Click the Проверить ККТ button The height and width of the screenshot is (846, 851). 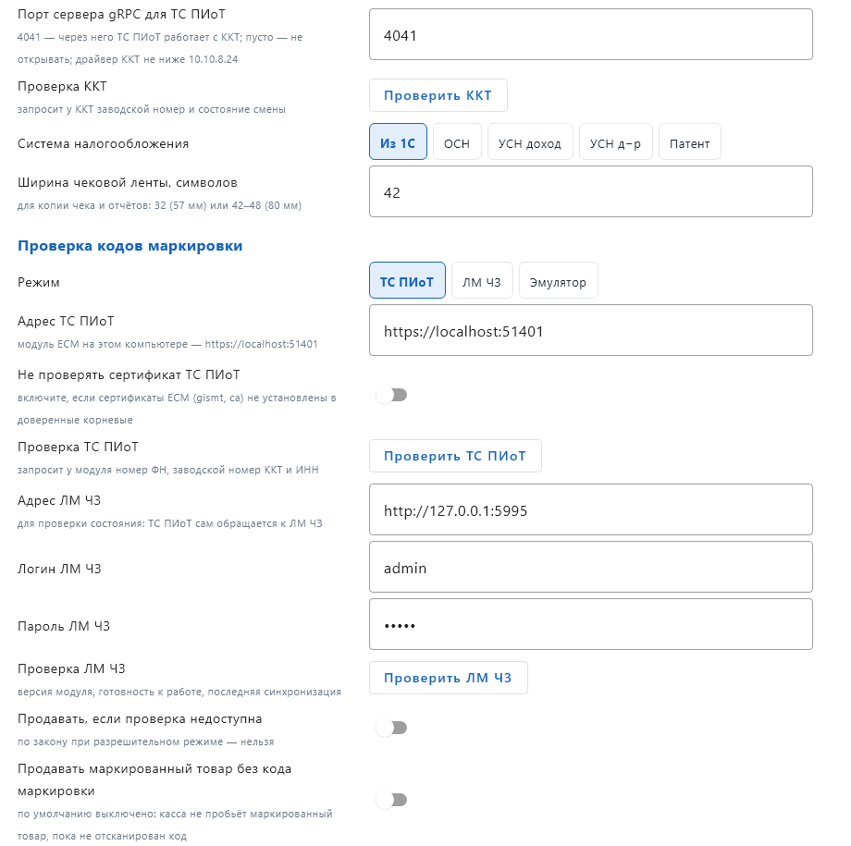(438, 95)
